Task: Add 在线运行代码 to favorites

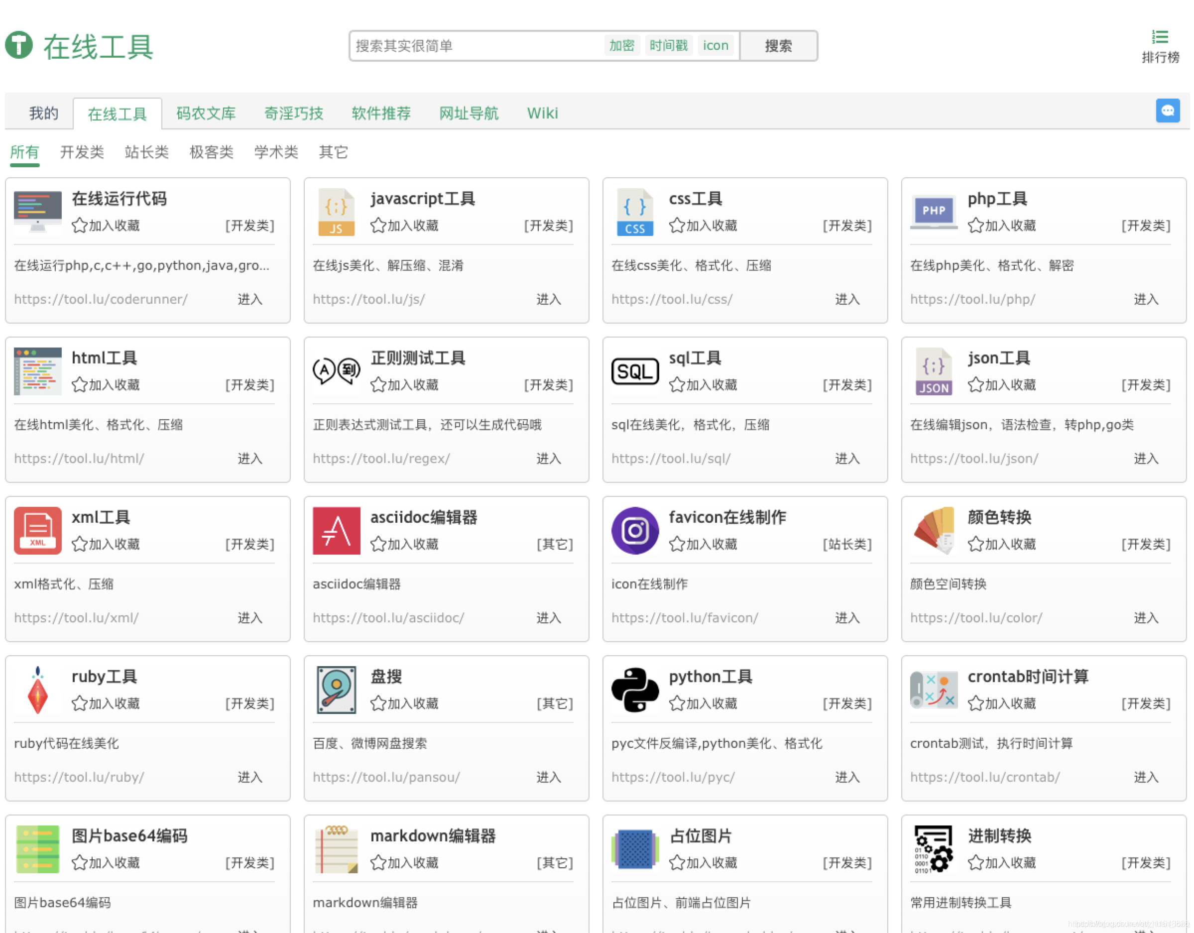Action: [106, 226]
